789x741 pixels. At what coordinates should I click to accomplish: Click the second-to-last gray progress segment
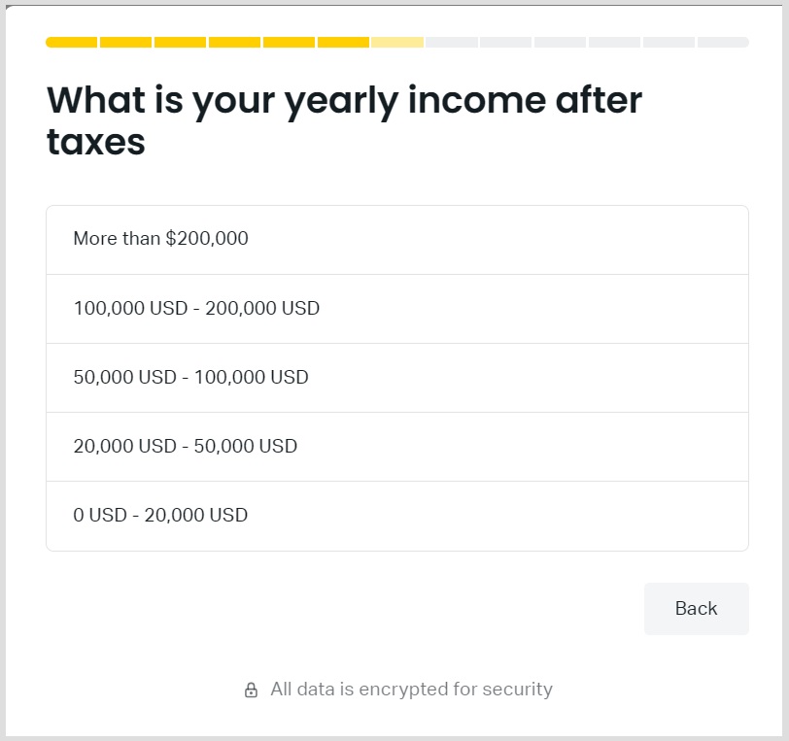click(669, 43)
